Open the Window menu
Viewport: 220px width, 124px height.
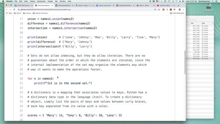(63, 1)
